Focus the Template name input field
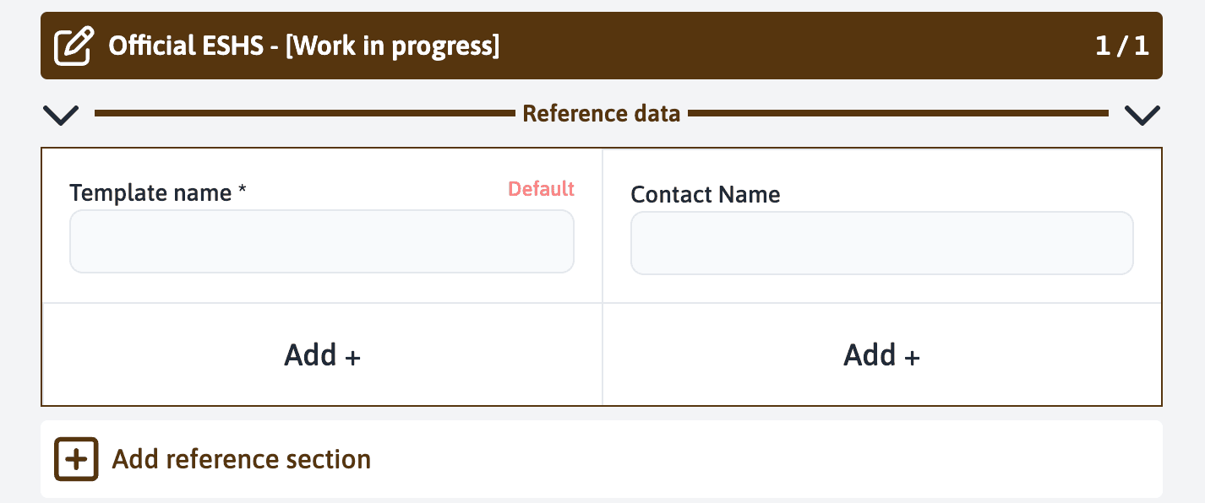The height and width of the screenshot is (503, 1205). [321, 242]
